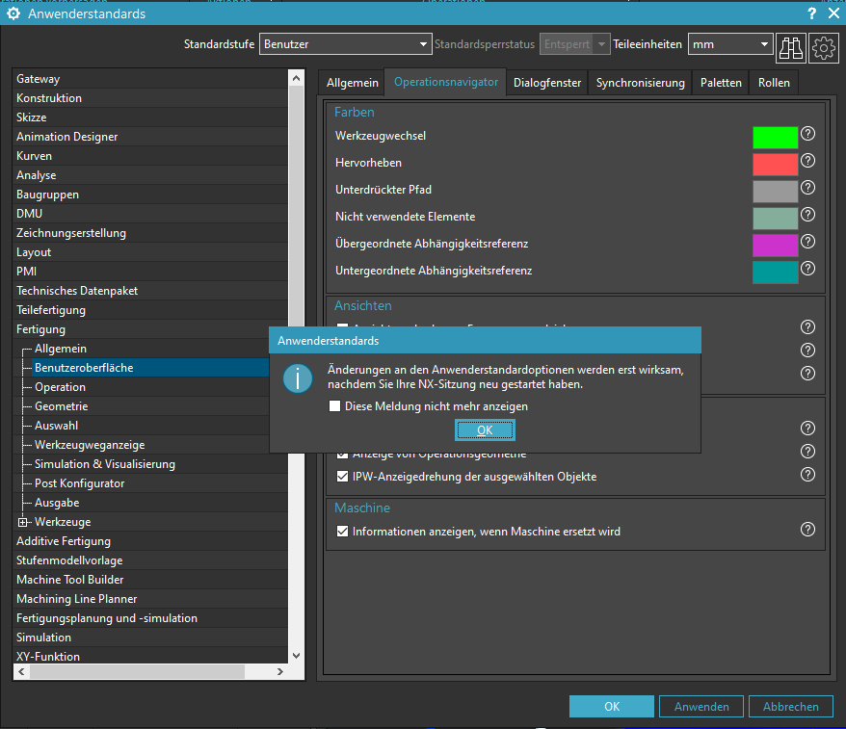Open the Standardstufe Benutzer dropdown

click(x=346, y=44)
